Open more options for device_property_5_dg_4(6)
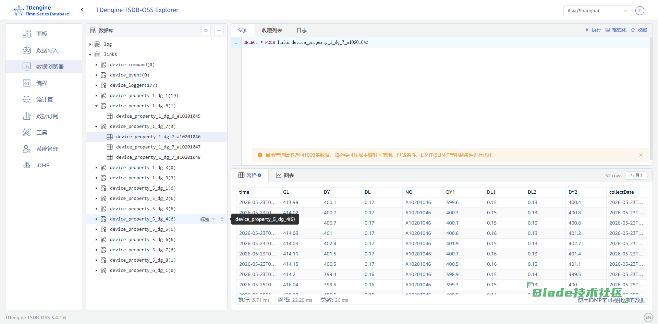This screenshot has height=324, width=658. [222, 219]
